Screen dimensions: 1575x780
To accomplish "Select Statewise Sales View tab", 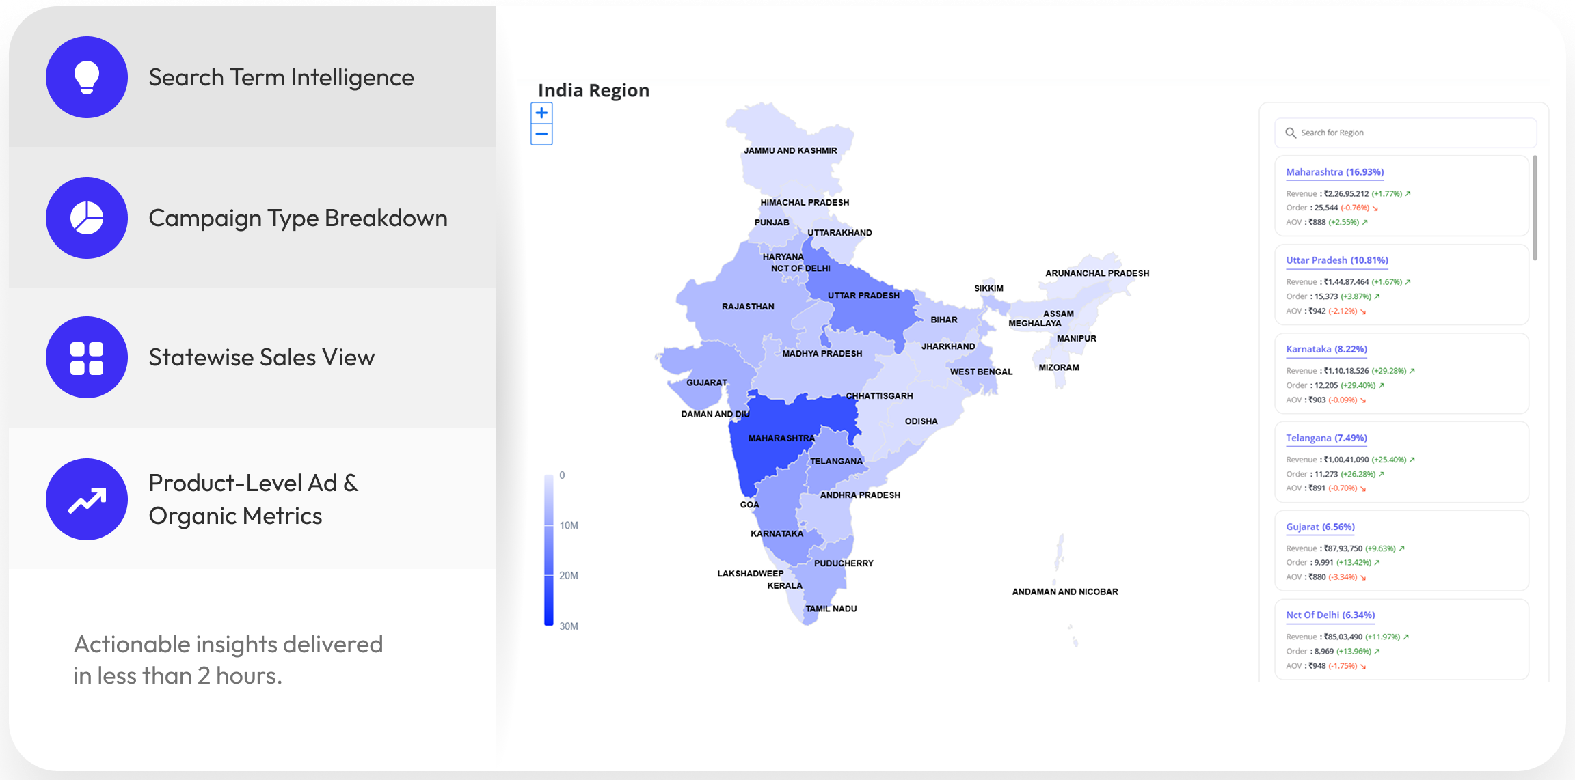I will (x=262, y=357).
